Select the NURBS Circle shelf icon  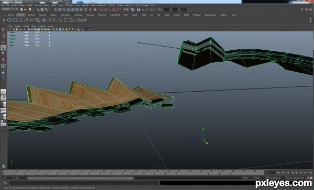point(9,20)
